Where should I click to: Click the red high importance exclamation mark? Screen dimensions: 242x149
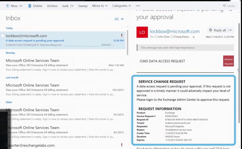click(x=122, y=35)
